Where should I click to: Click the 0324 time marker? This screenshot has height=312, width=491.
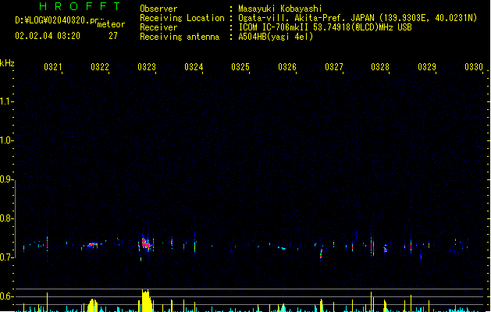194,67
